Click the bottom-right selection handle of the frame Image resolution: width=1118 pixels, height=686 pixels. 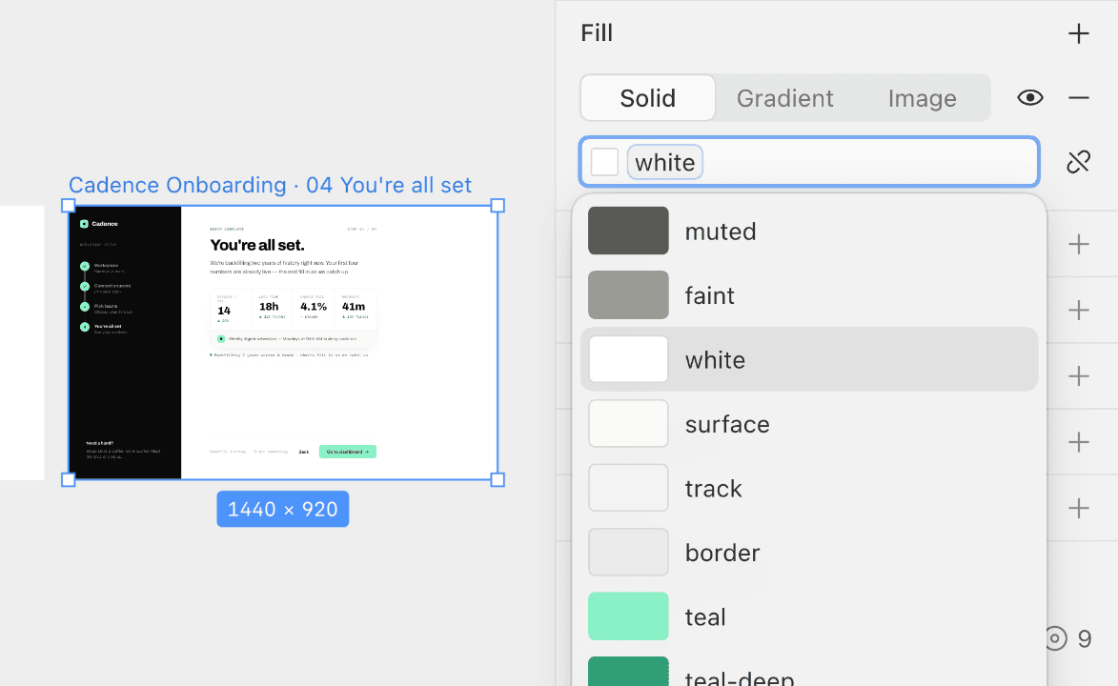[498, 480]
